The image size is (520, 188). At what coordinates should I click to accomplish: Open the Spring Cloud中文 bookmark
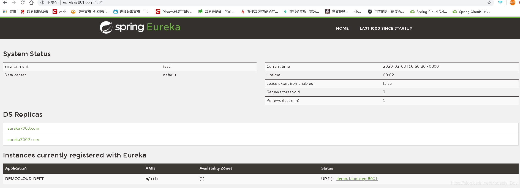click(x=471, y=12)
